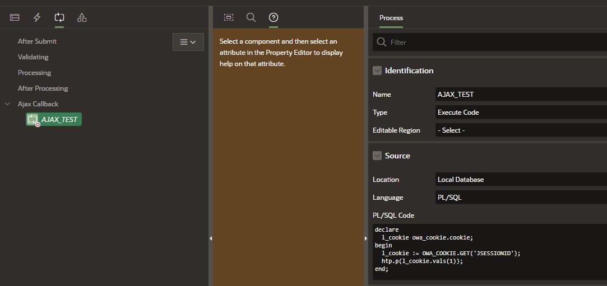The height and width of the screenshot is (286, 607).
Task: Open the Editable Region select list
Action: pyautogui.click(x=521, y=130)
